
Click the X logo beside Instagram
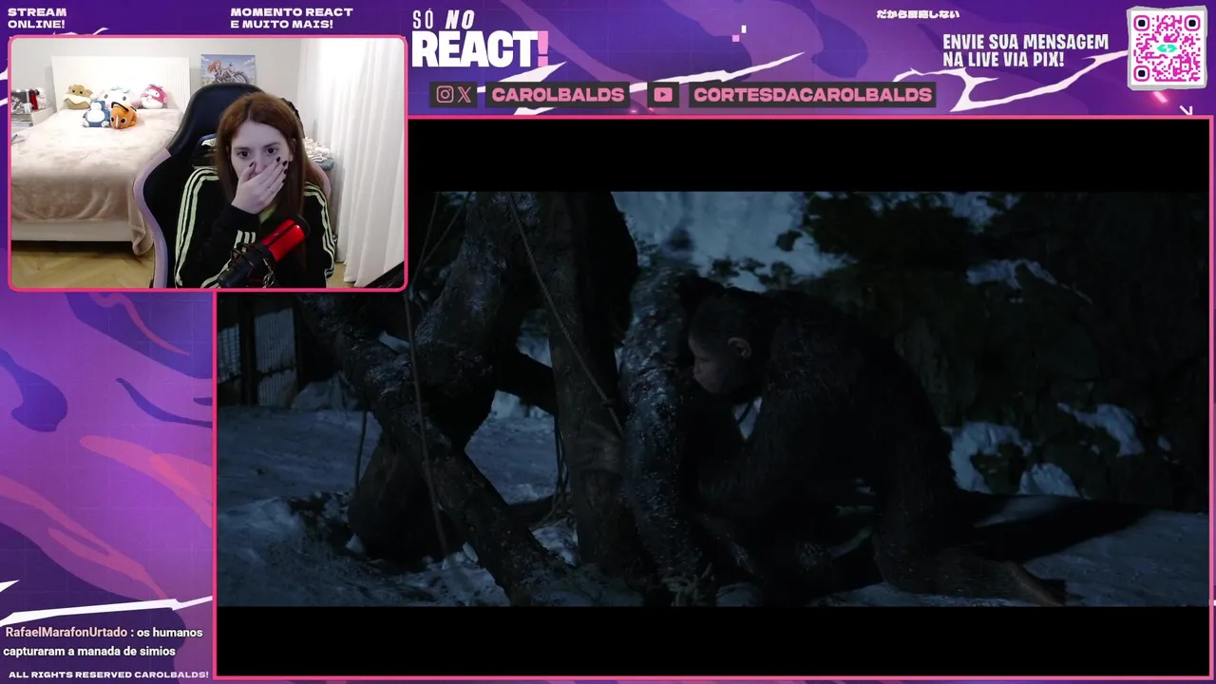(464, 94)
